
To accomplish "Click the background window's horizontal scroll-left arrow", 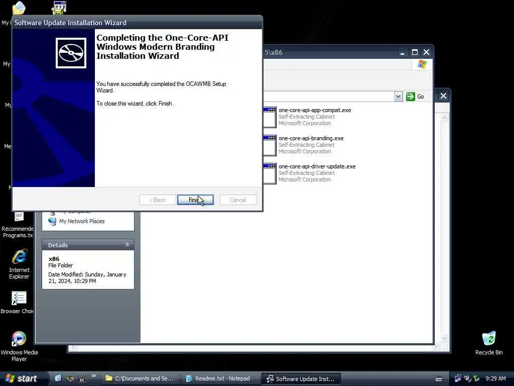I will coord(73,347).
